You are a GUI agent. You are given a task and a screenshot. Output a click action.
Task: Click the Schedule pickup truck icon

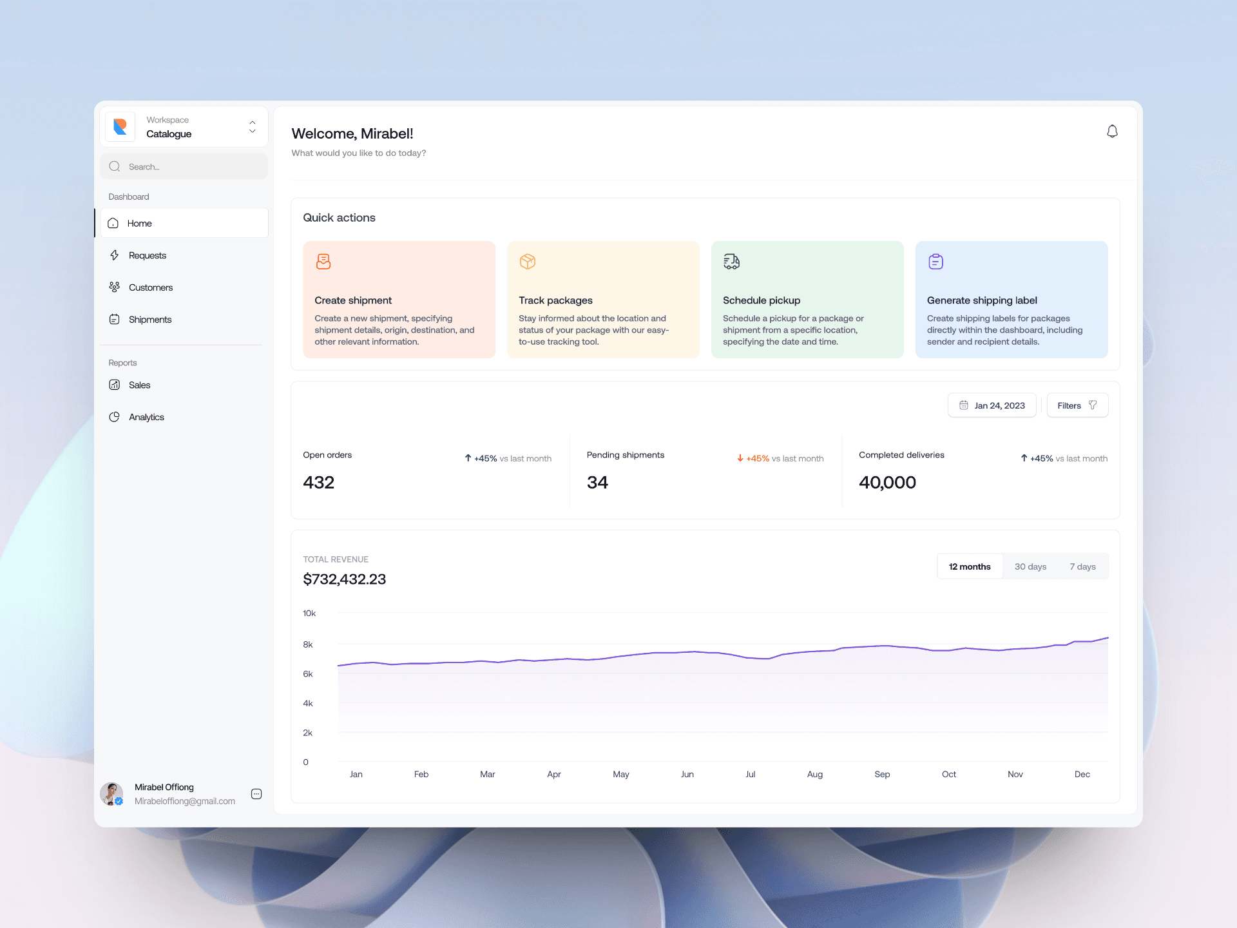tap(731, 261)
